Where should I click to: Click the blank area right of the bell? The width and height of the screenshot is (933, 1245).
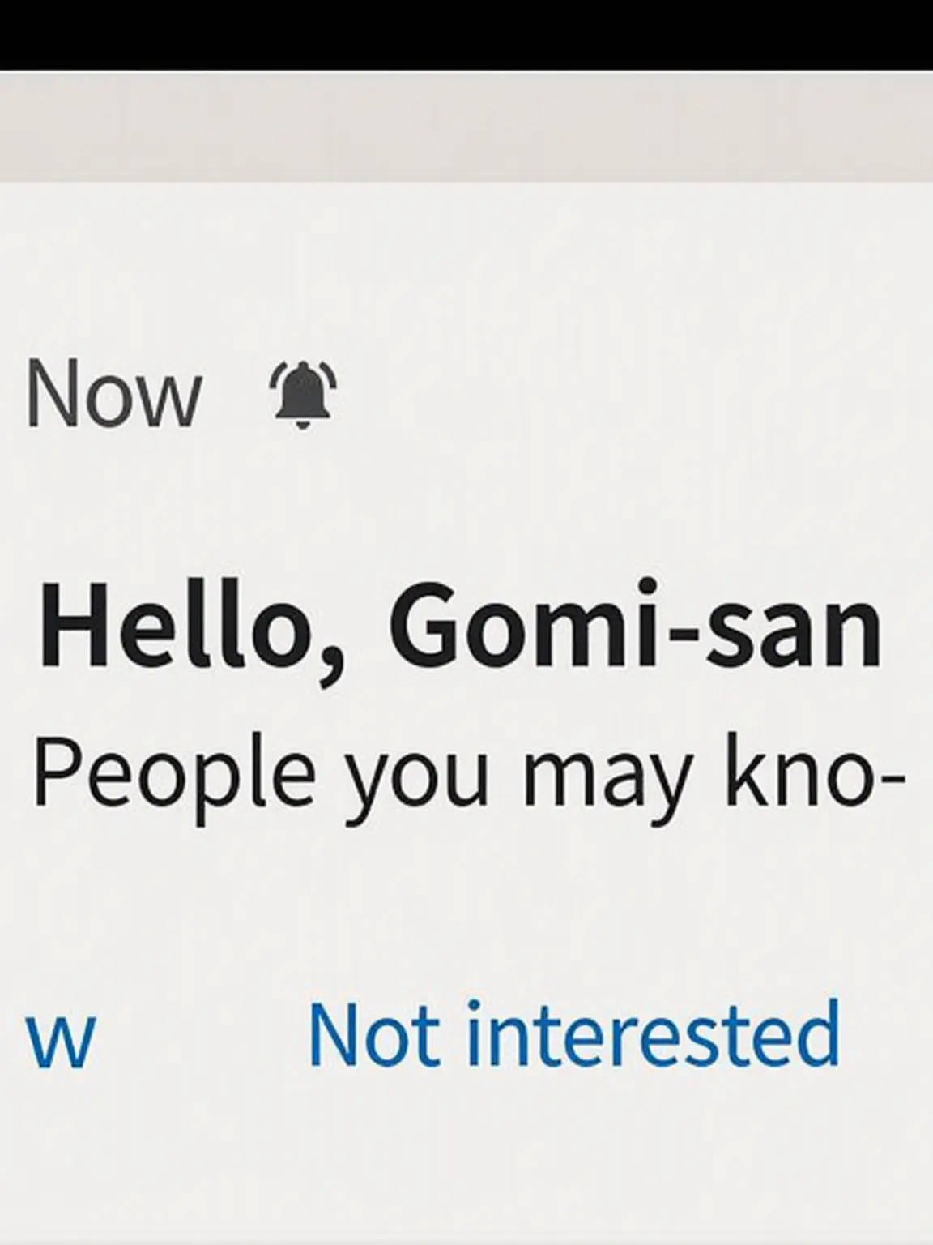(x=632, y=395)
